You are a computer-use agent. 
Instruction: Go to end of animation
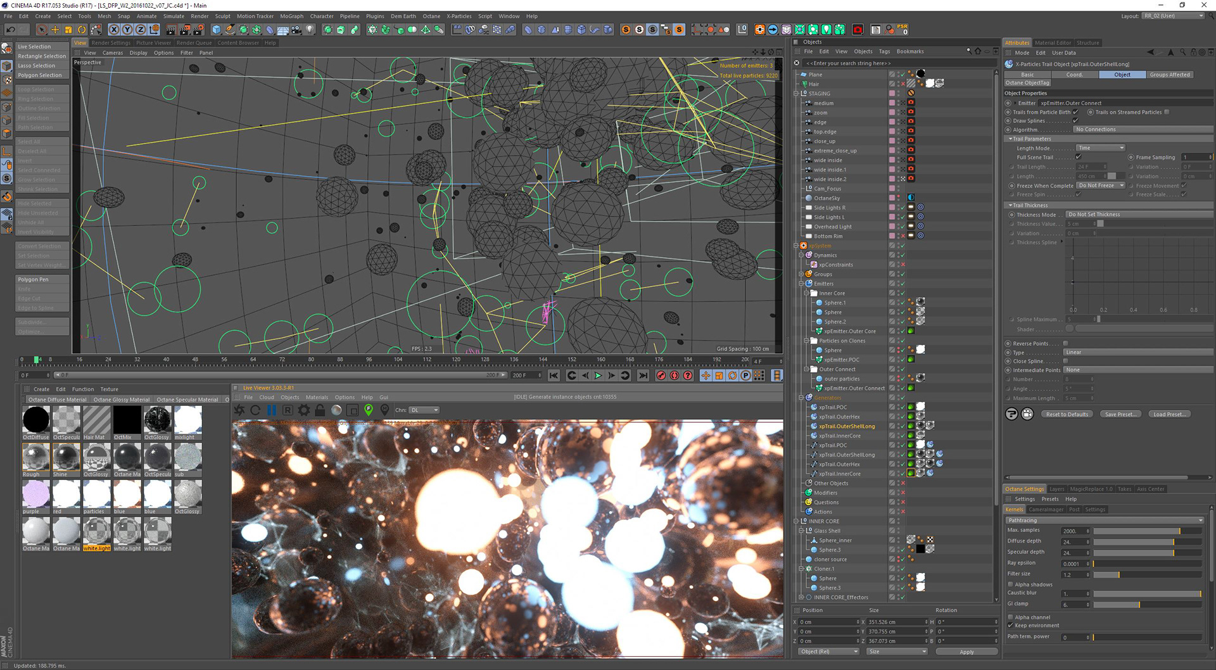pyautogui.click(x=643, y=376)
